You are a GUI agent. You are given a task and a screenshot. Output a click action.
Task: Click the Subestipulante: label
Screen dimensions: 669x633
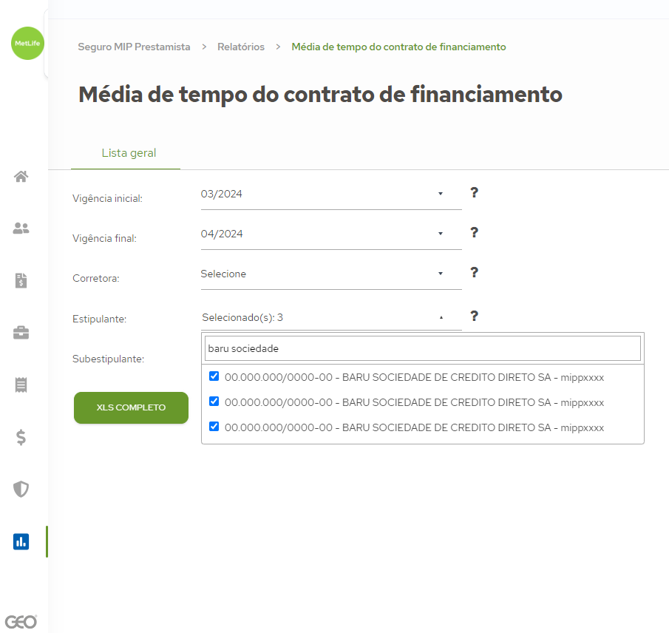(x=108, y=359)
